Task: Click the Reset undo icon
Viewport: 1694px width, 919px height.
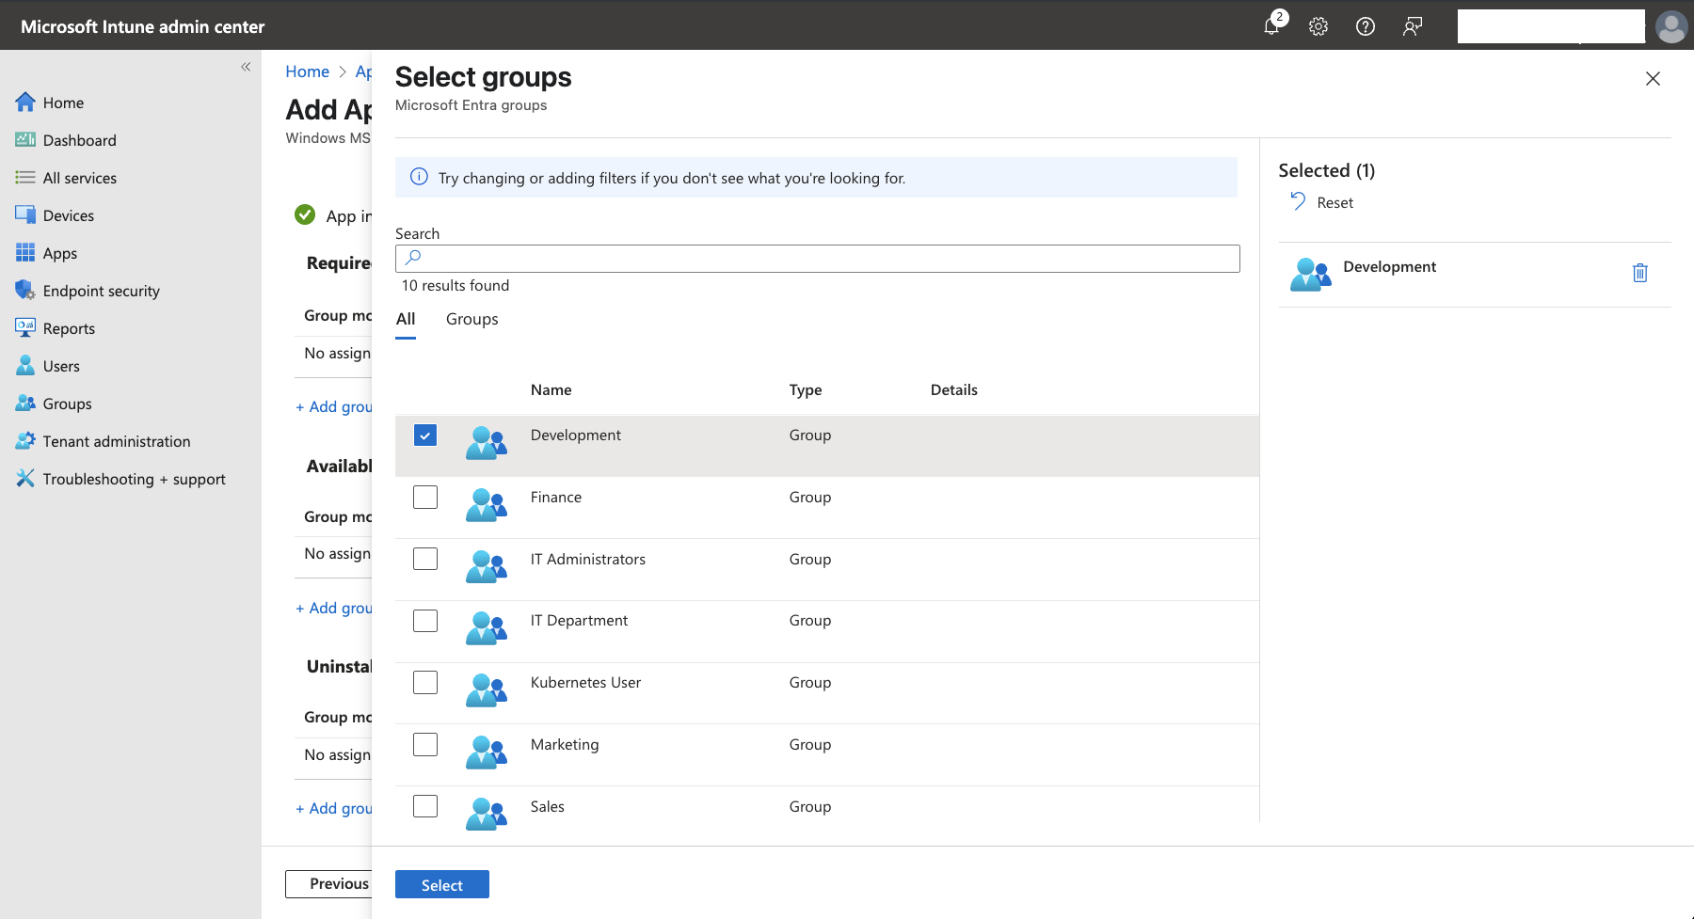Action: [x=1299, y=202]
